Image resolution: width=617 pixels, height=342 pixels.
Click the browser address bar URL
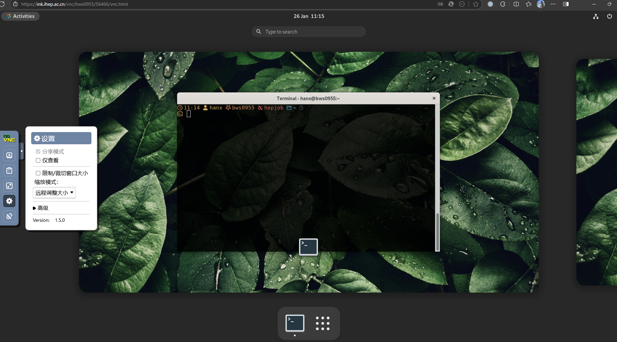[x=75, y=4]
